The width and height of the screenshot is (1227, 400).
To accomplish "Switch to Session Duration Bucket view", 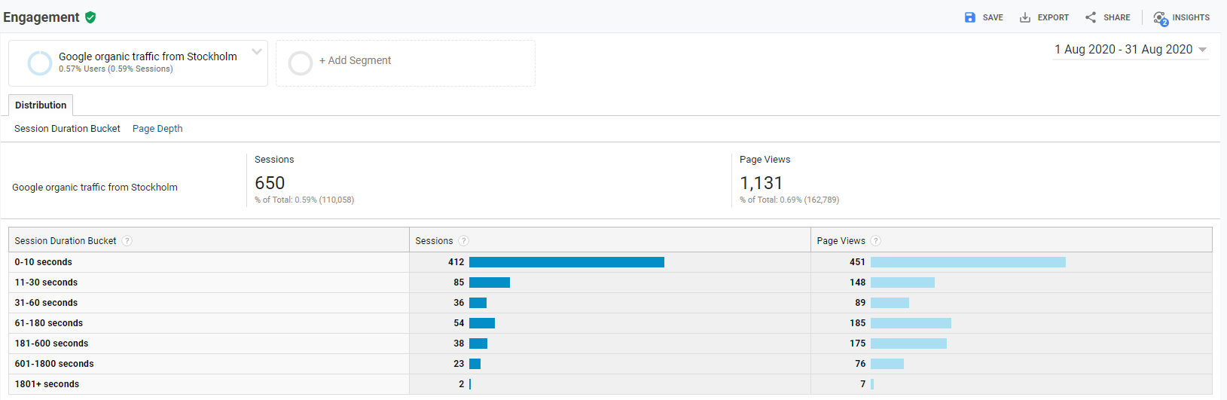I will click(x=67, y=129).
